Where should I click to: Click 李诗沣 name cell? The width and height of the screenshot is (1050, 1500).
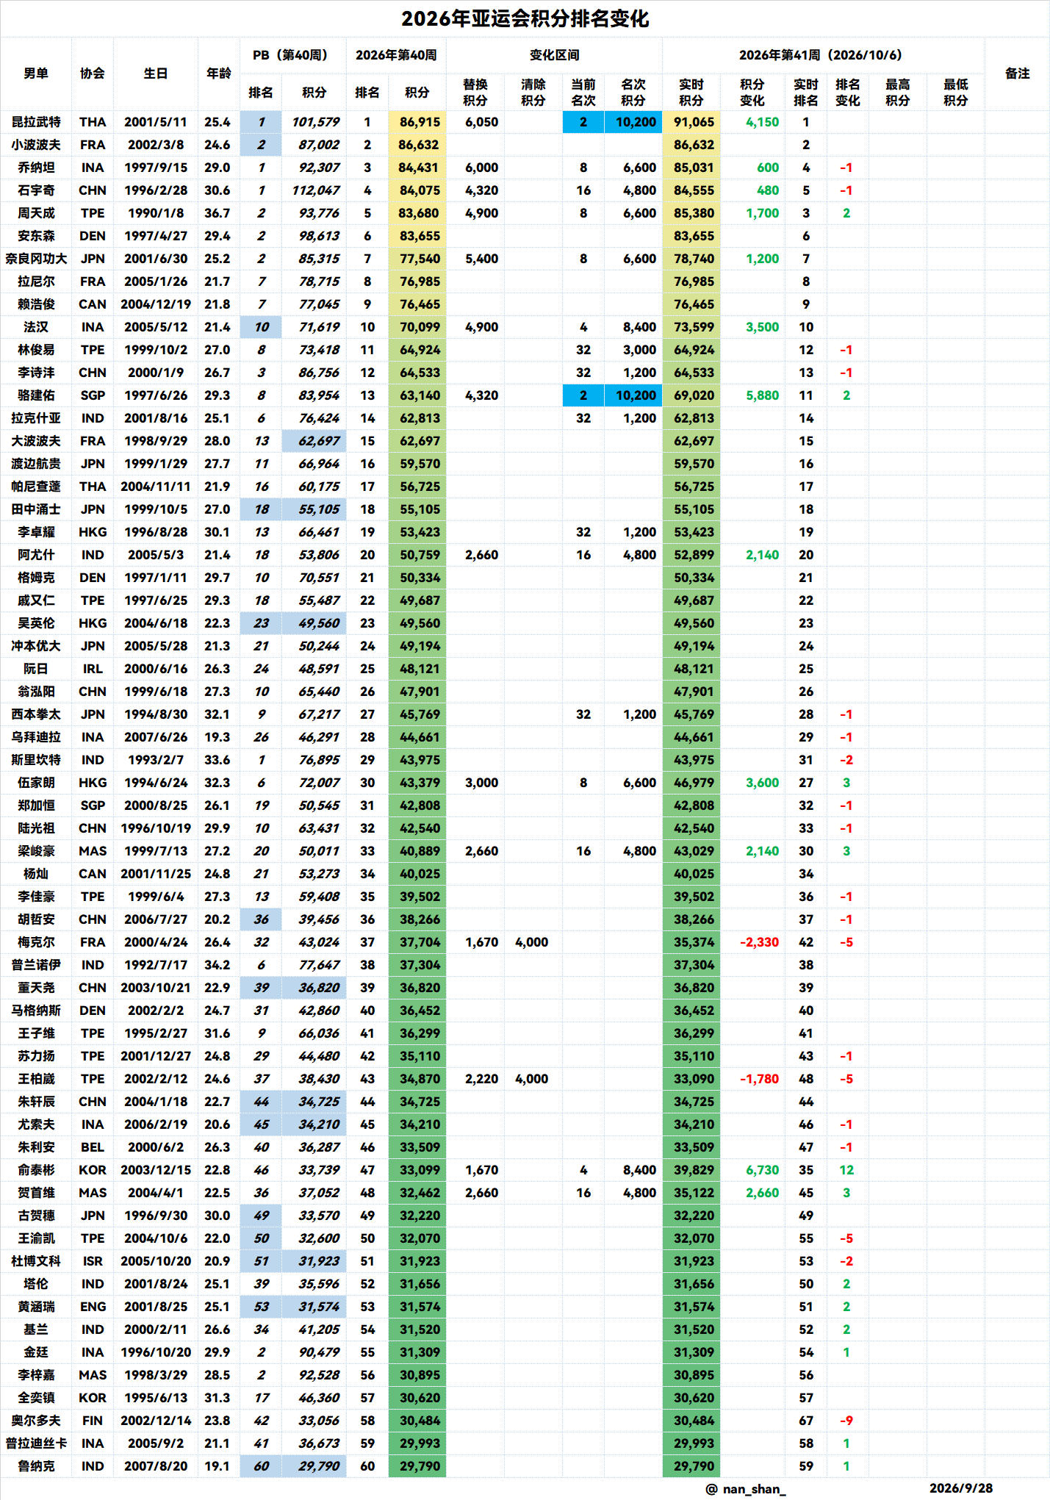click(36, 373)
